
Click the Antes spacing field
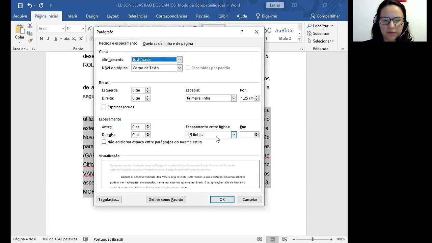point(138,127)
